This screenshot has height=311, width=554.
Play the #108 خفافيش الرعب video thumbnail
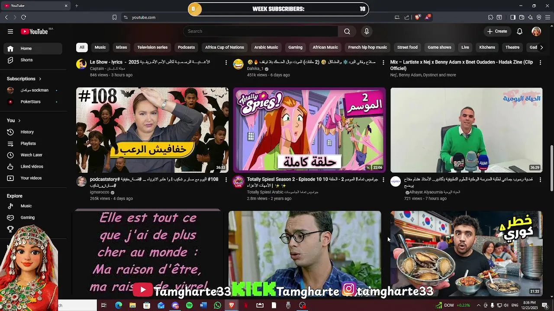152,130
